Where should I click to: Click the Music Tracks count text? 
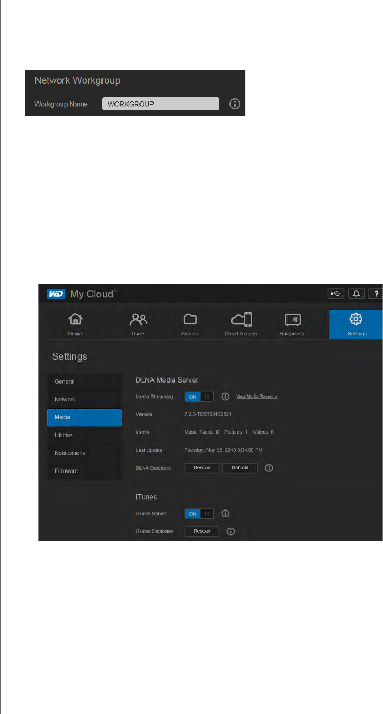click(202, 432)
